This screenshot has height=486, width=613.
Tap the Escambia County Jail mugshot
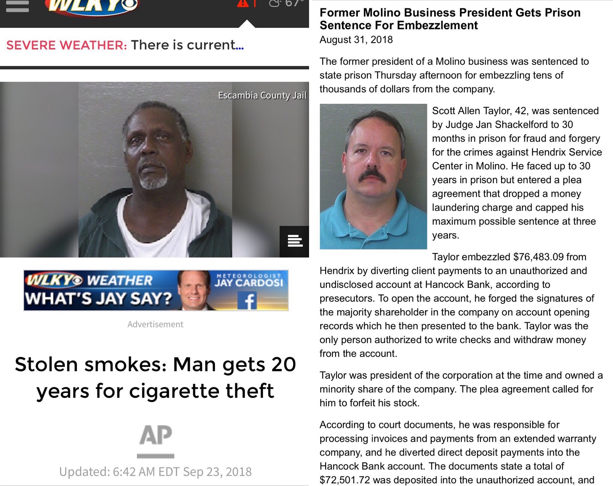pyautogui.click(x=155, y=170)
